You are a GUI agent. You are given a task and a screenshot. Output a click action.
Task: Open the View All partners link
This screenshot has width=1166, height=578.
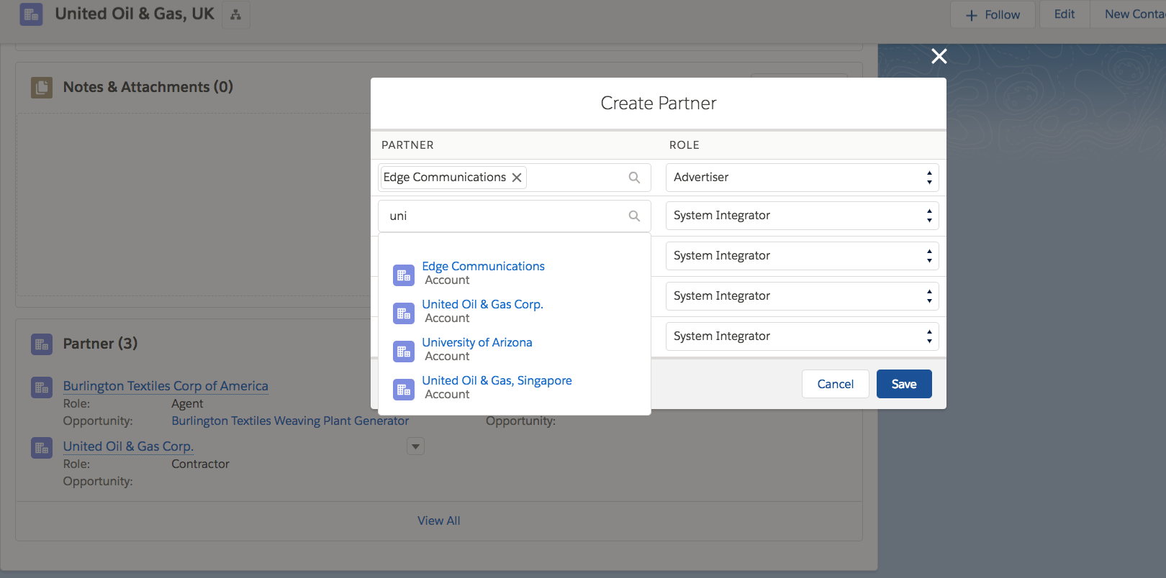[438, 520]
